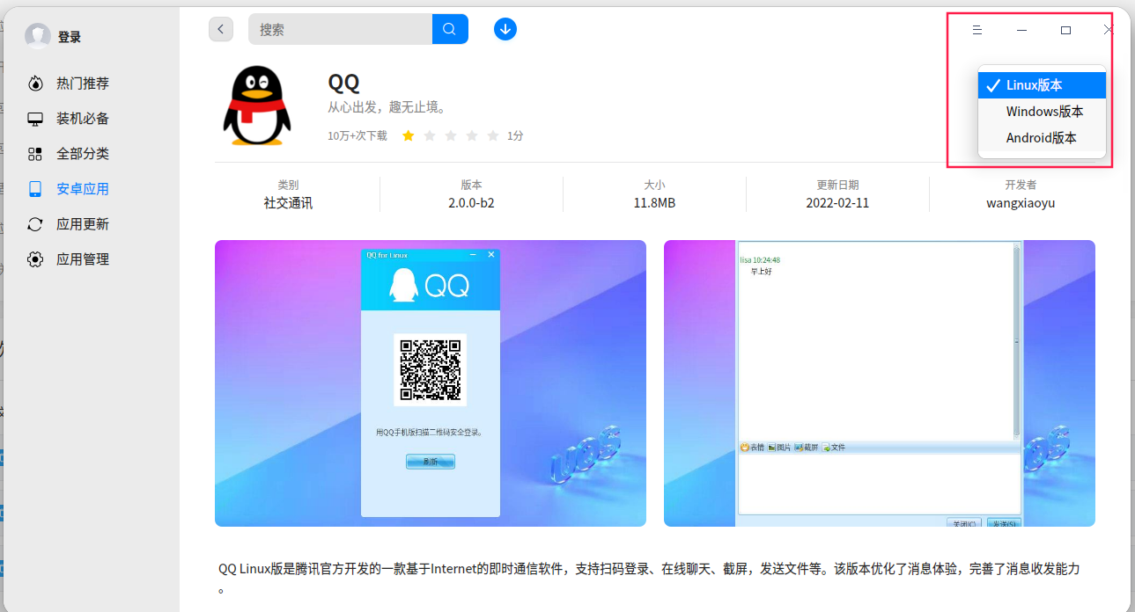Click the 搜索 search input field
Screen dimensions: 1135x612
coord(341,29)
